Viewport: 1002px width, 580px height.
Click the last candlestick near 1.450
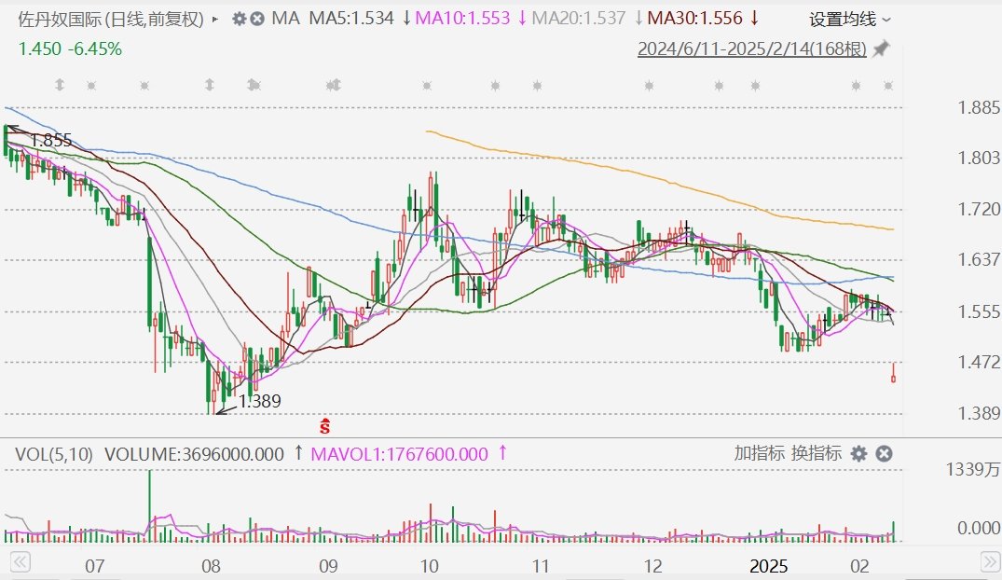click(x=894, y=374)
